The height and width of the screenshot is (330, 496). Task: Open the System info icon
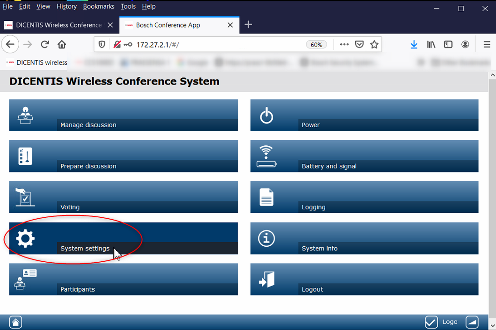(266, 239)
